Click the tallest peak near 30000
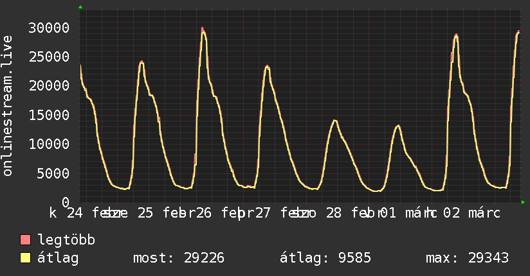Image resolution: width=530 pixels, height=276 pixels. (x=203, y=29)
